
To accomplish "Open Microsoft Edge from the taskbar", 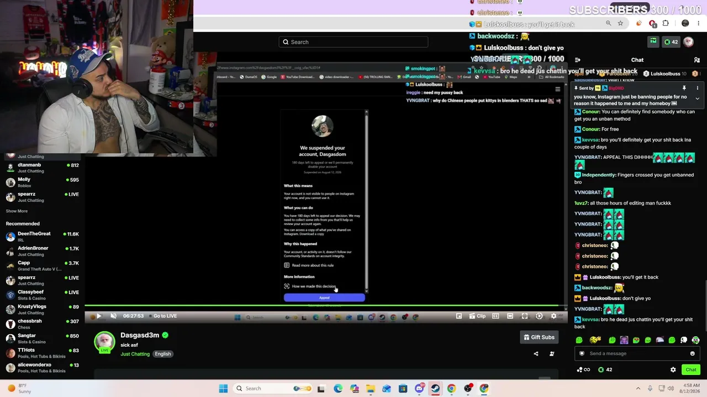I will point(338,388).
